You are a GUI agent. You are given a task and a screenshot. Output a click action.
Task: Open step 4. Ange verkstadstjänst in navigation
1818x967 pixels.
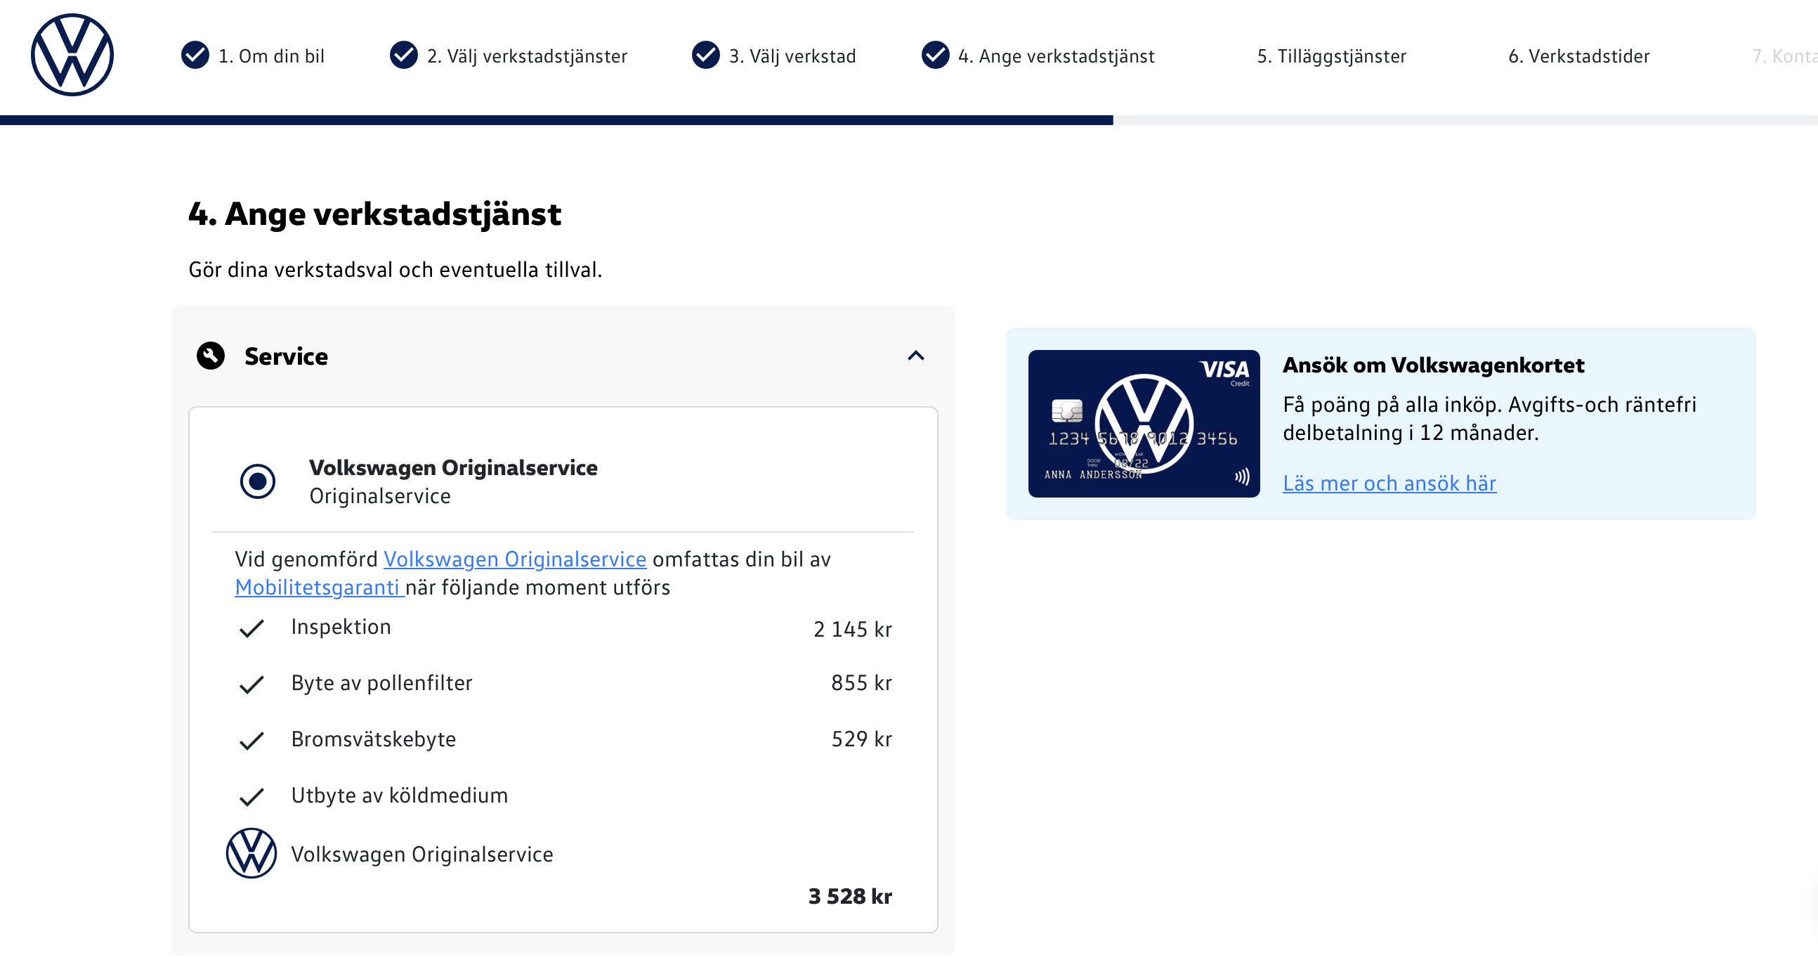pyautogui.click(x=1057, y=56)
